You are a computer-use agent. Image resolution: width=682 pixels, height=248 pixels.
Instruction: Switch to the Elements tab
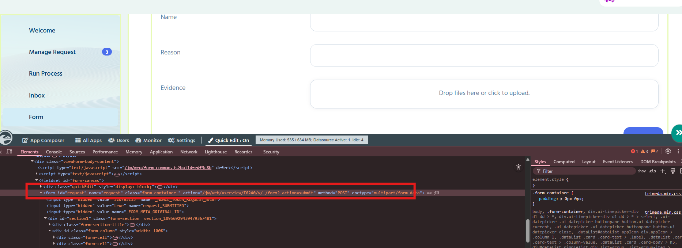point(29,152)
